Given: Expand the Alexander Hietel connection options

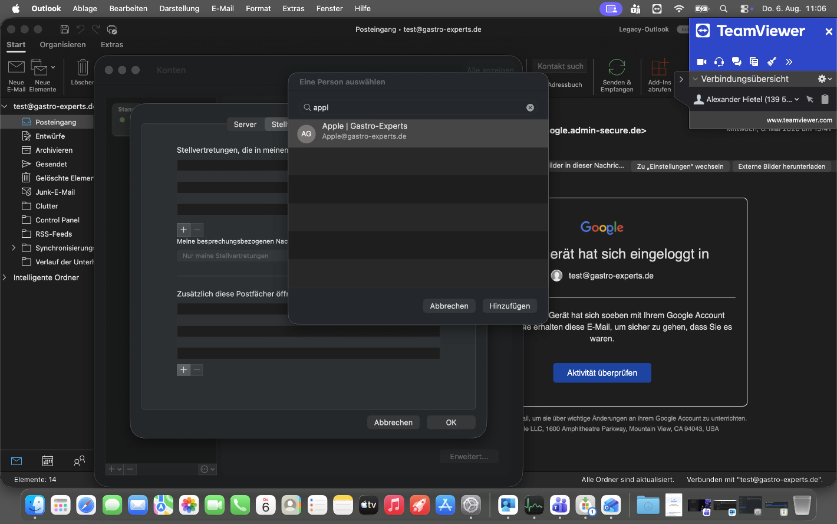Looking at the screenshot, I should (x=797, y=99).
